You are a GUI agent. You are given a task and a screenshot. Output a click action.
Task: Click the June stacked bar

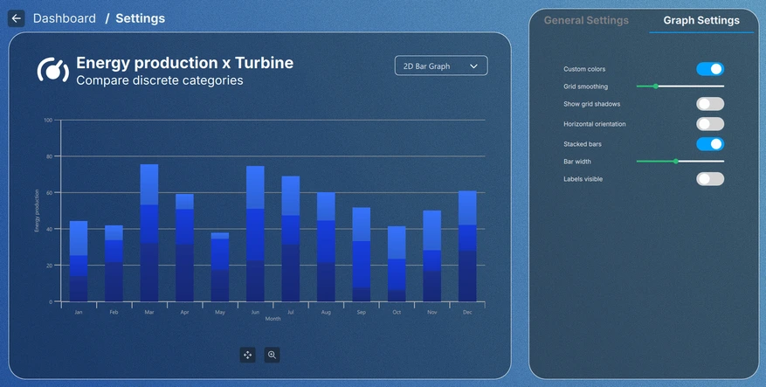point(255,234)
